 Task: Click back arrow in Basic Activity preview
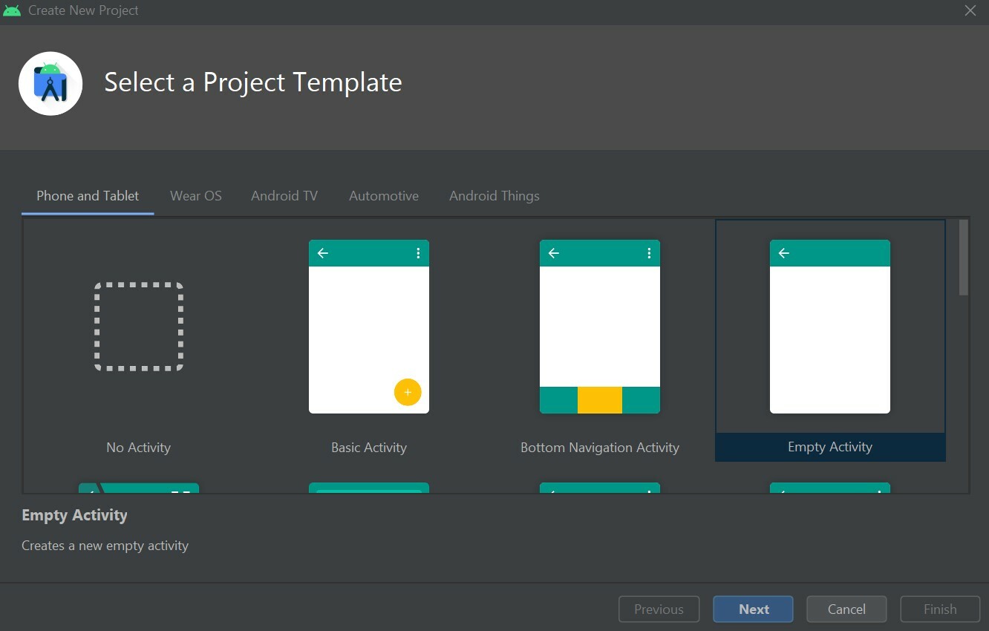323,253
